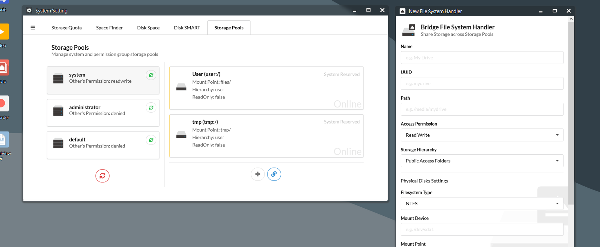Add a new file system handler
Screen dimensions: 600x247
tap(258, 174)
